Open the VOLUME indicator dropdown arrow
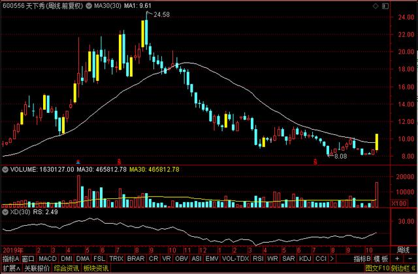 pos(5,170)
